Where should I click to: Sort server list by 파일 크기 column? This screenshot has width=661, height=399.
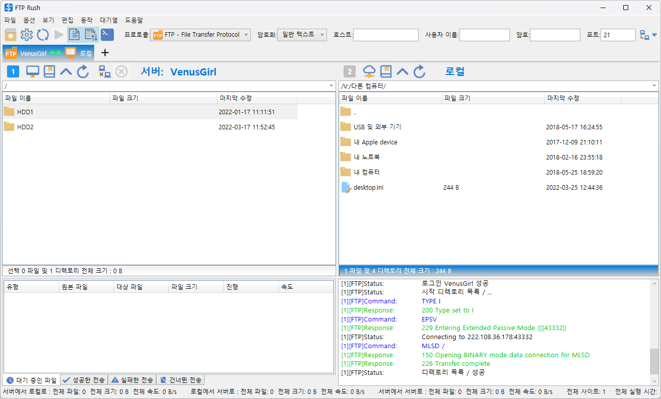click(163, 98)
